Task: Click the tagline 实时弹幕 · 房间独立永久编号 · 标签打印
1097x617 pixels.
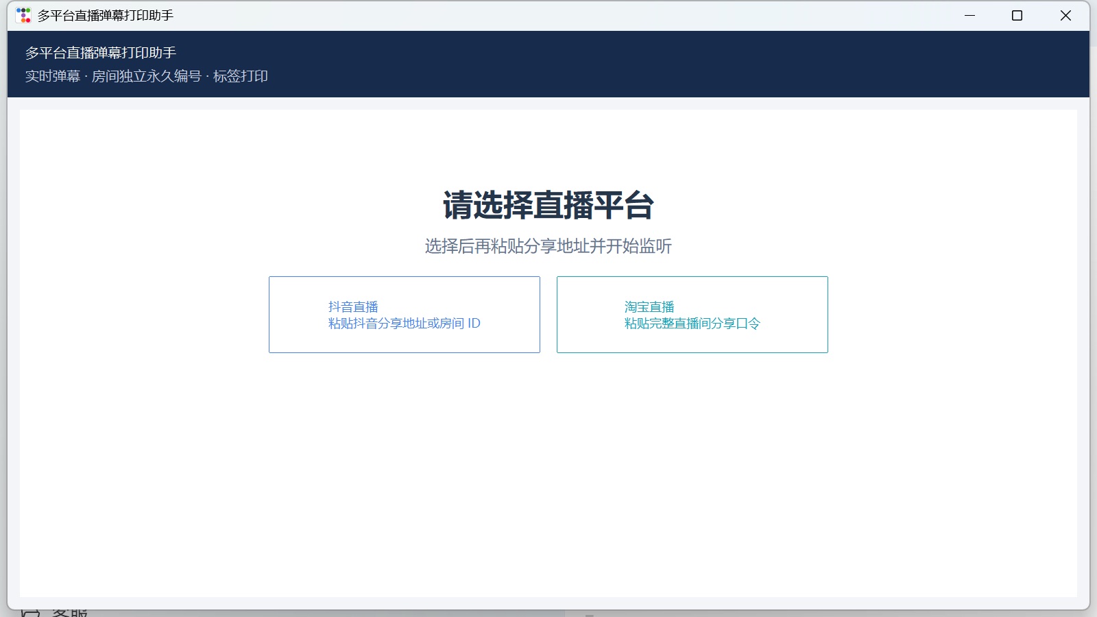Action: 147,76
